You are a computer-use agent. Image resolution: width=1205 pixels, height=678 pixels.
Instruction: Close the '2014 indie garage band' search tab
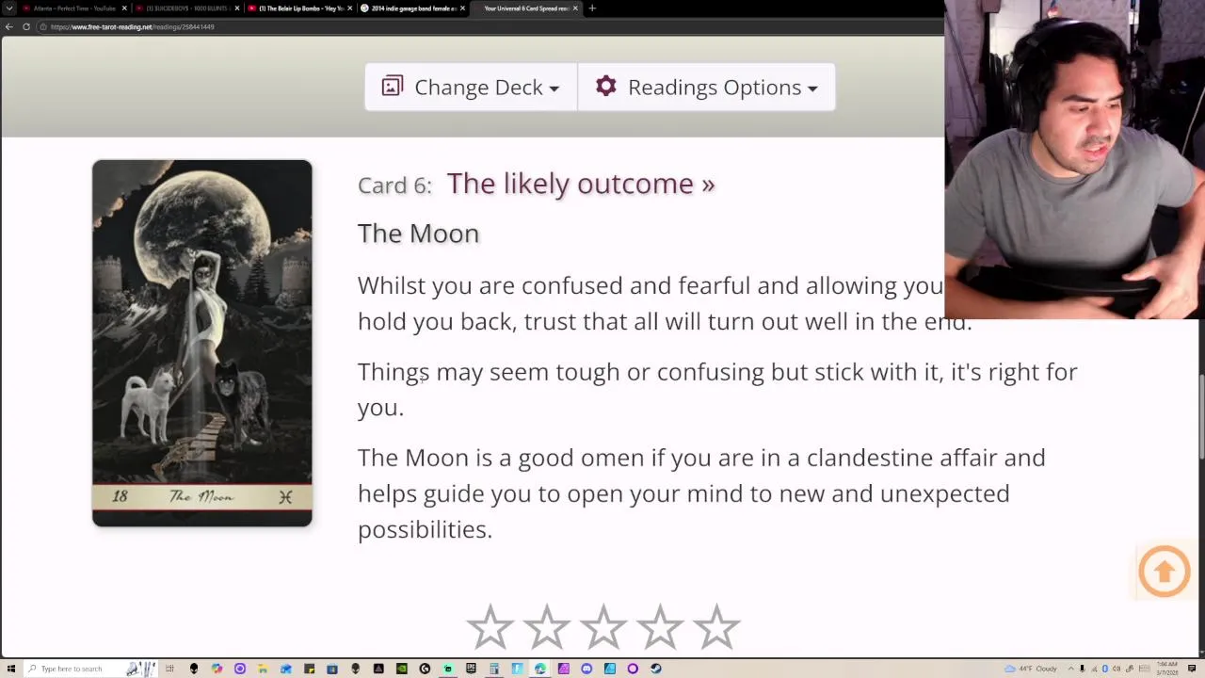[x=462, y=8]
